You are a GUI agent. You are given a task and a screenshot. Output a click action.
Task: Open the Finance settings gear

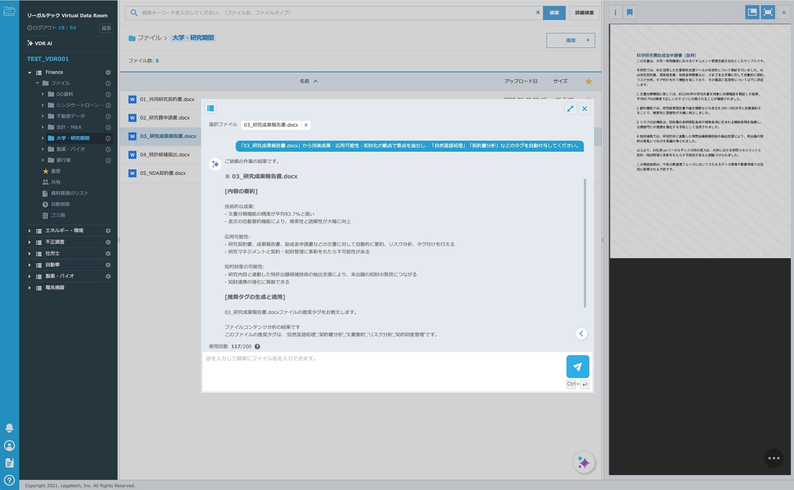pos(108,72)
